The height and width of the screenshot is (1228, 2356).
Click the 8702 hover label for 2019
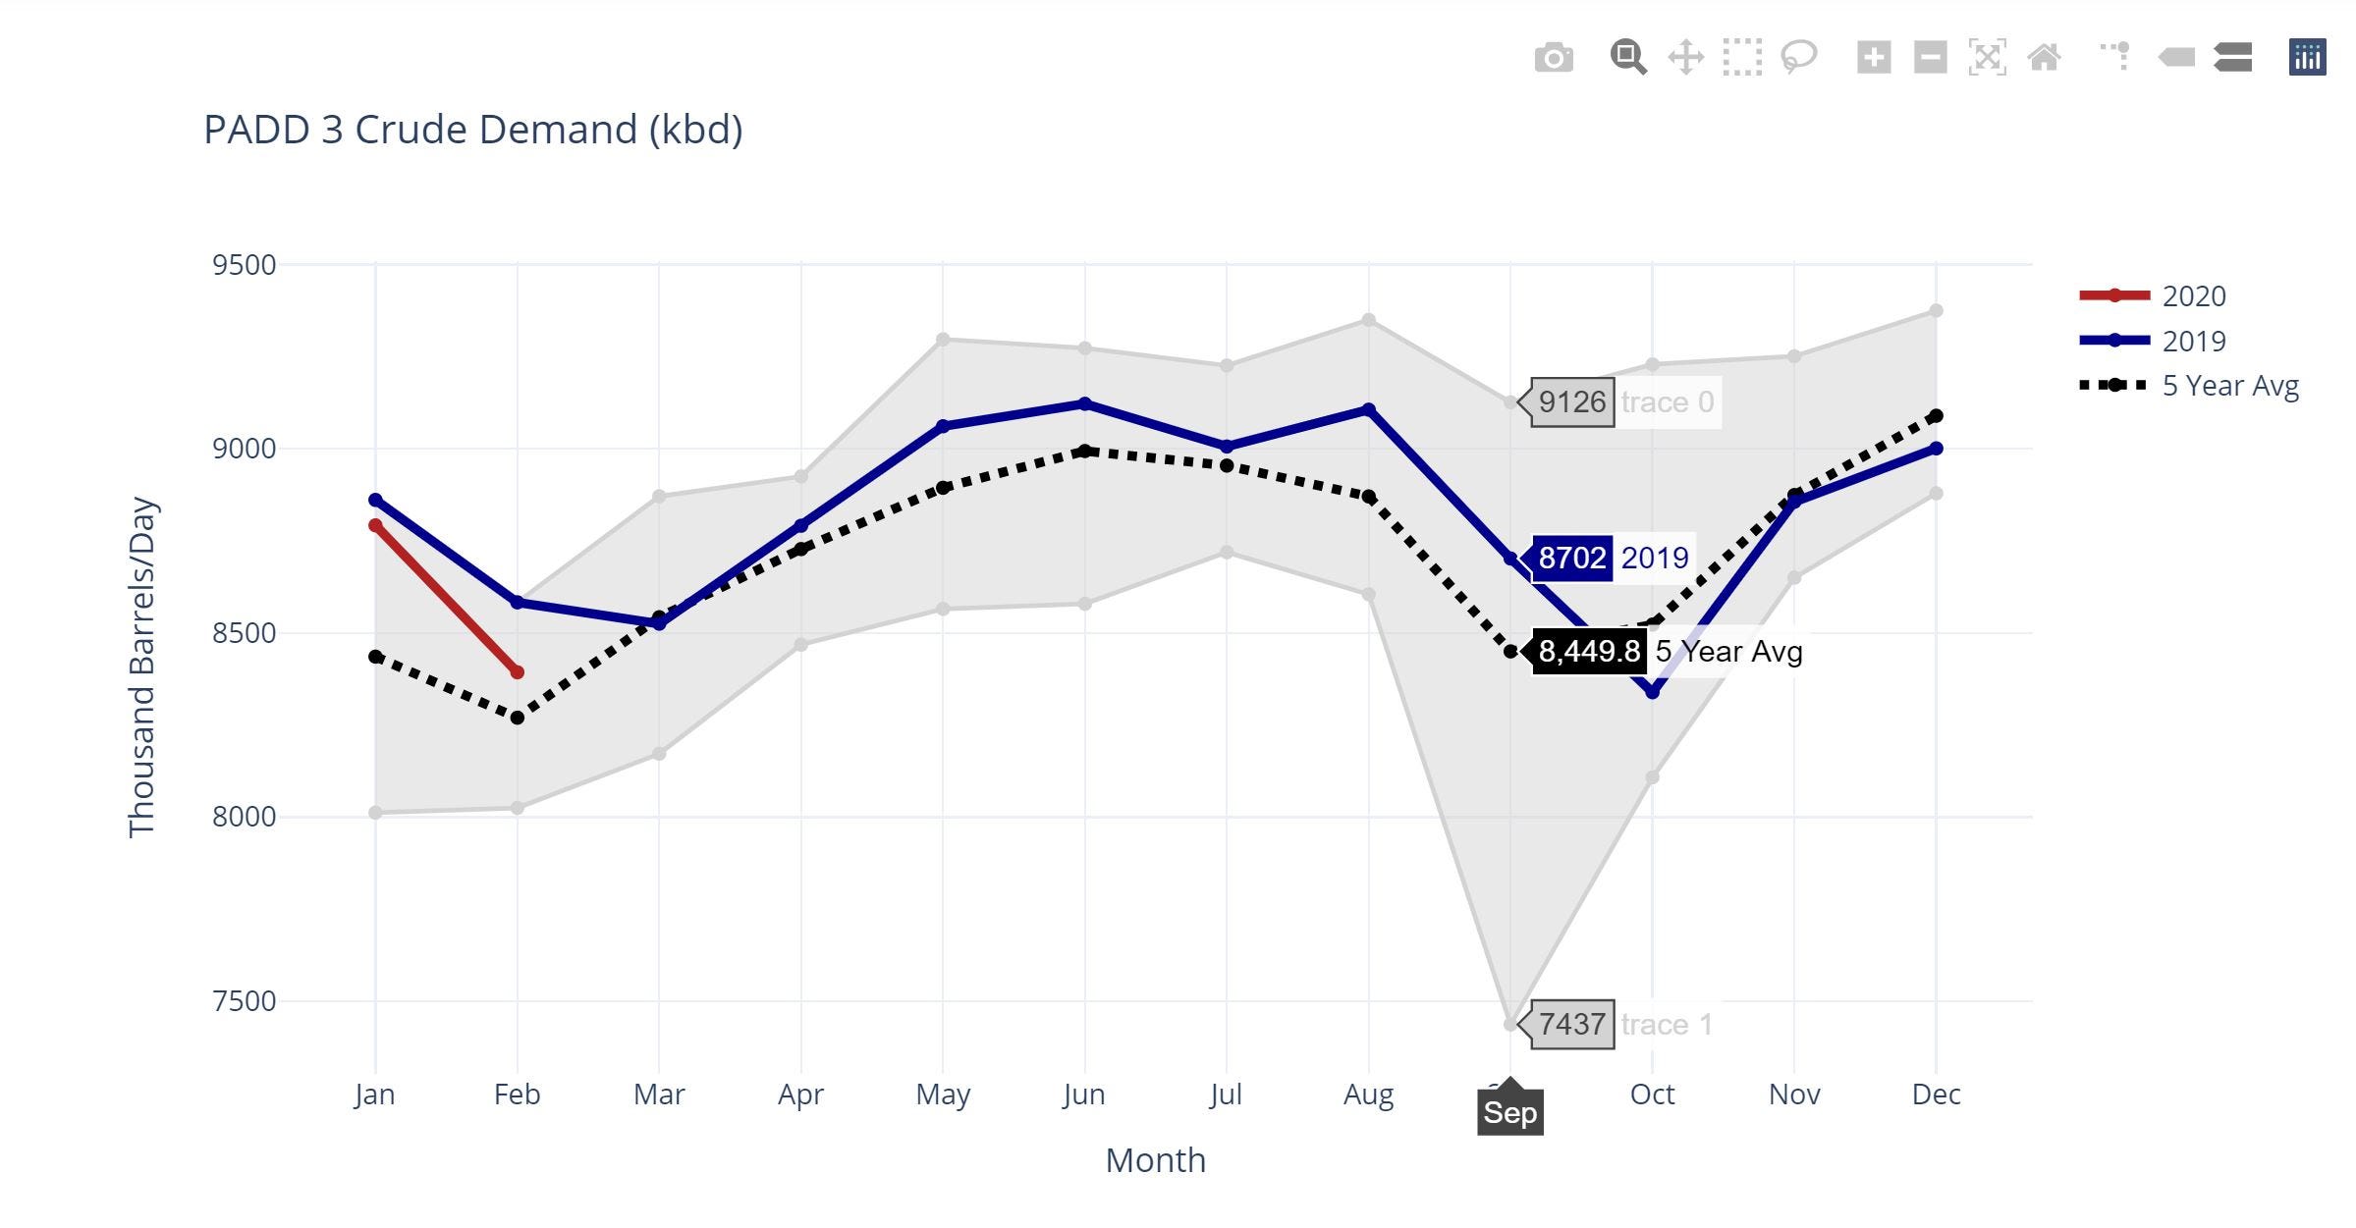pos(1571,559)
